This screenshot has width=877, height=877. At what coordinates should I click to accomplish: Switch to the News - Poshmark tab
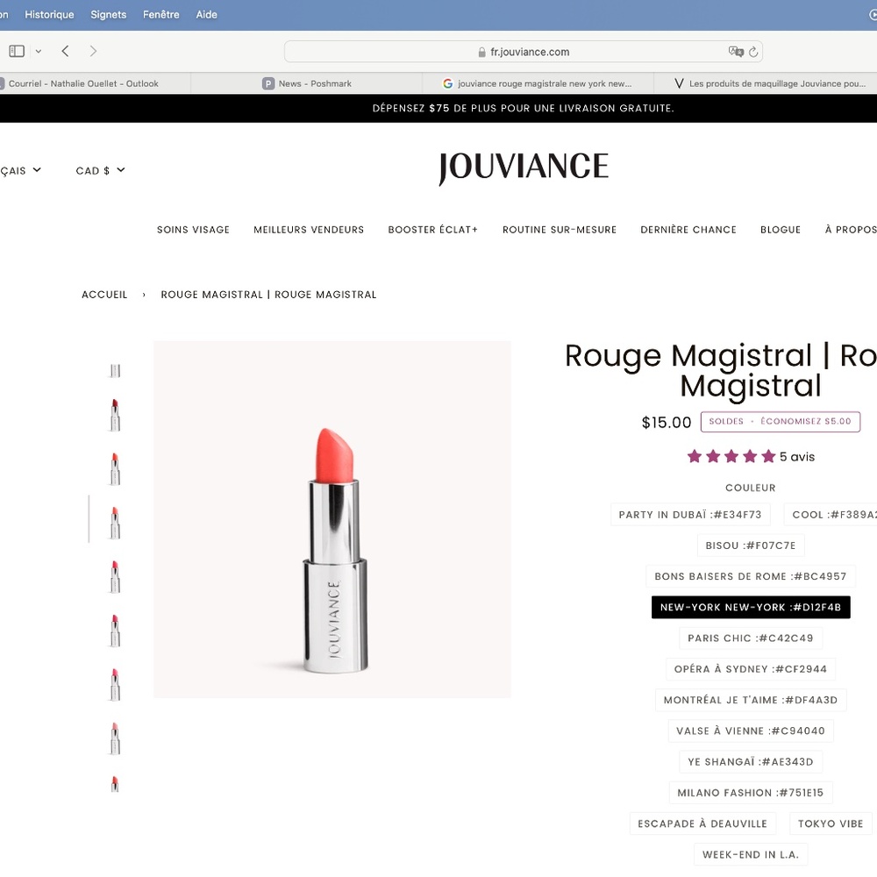coord(306,83)
